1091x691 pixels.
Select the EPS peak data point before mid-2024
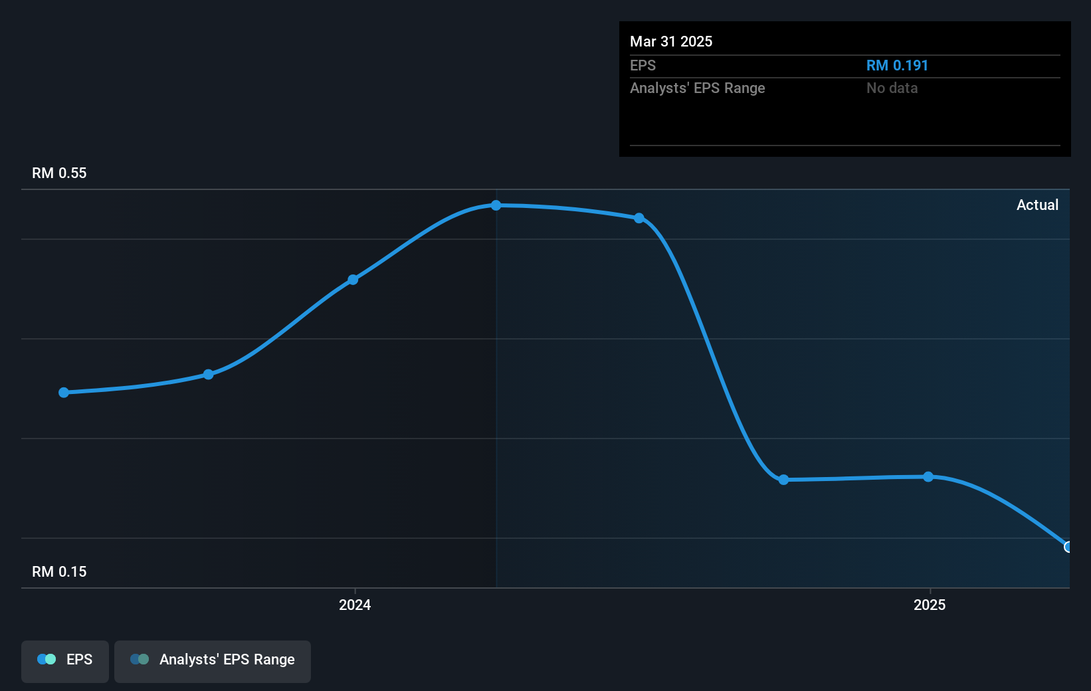click(x=496, y=205)
